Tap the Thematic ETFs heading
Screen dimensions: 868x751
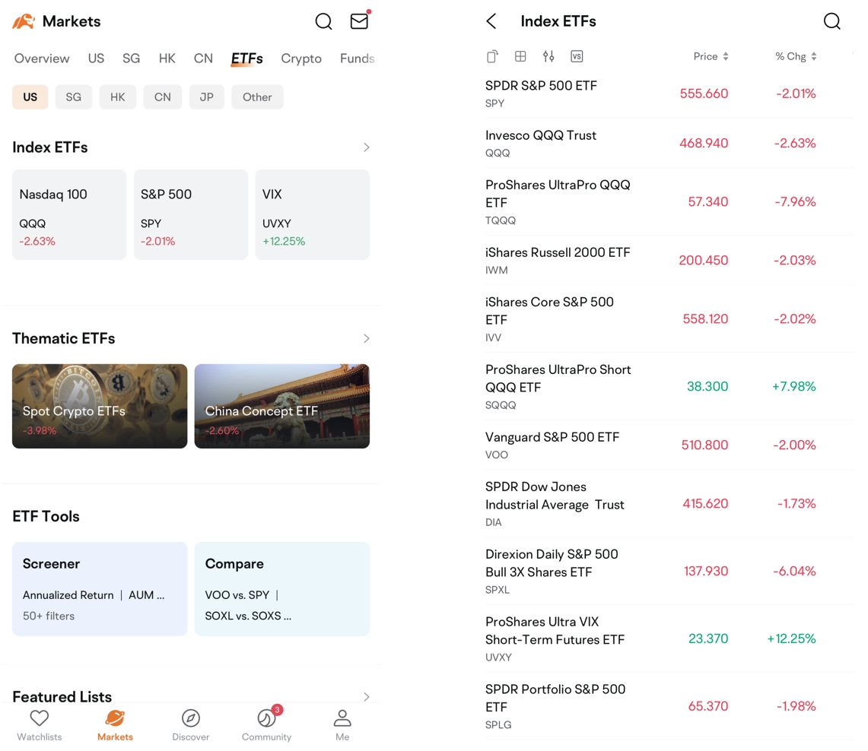(x=64, y=338)
